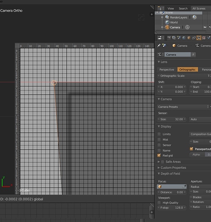Viewport: 211px width, 222px height.
Task: Disable the Pixel grid checkbox
Action: pos(159,155)
